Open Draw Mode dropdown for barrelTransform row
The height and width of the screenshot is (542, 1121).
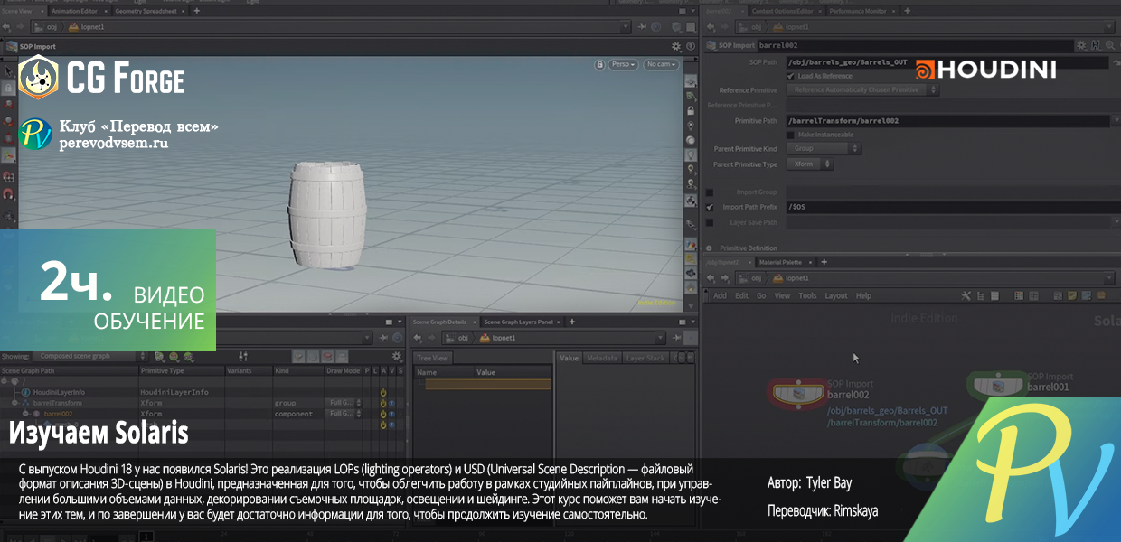344,403
